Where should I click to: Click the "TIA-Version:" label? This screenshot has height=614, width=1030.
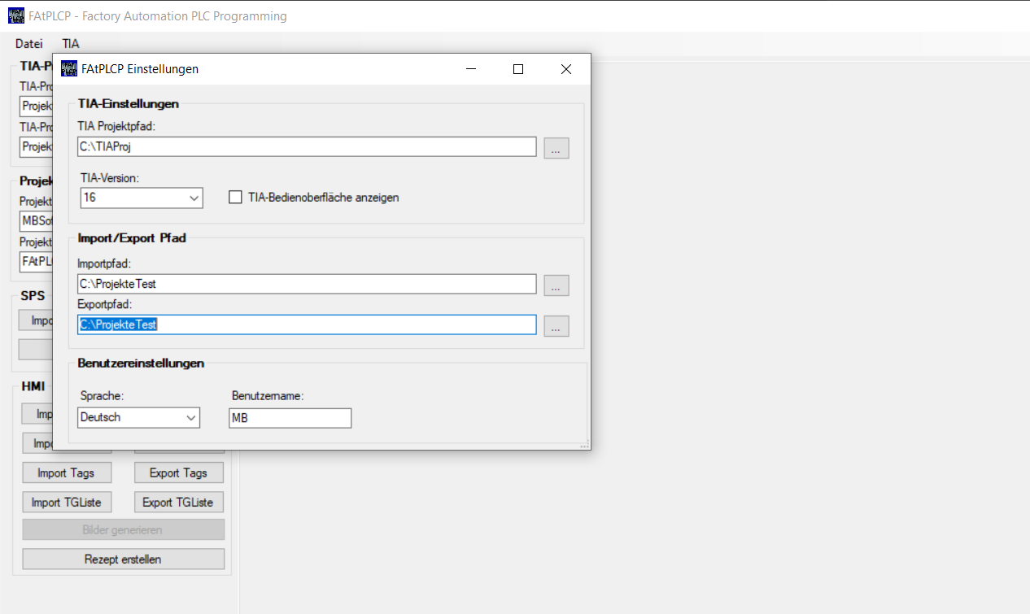[110, 178]
